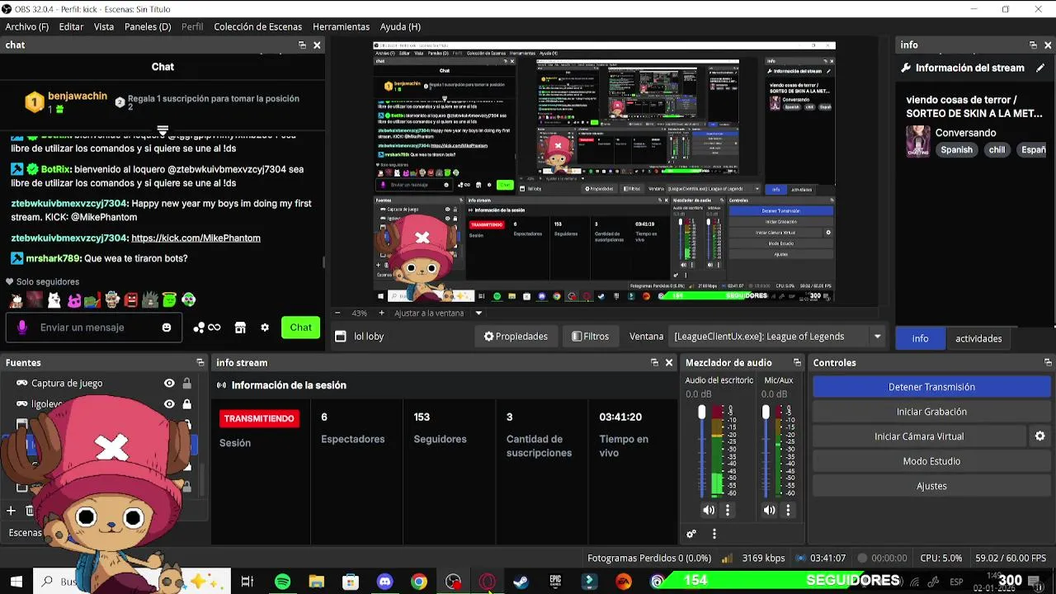Unlock the ligolevo source
The width and height of the screenshot is (1056, 594).
[x=187, y=404]
